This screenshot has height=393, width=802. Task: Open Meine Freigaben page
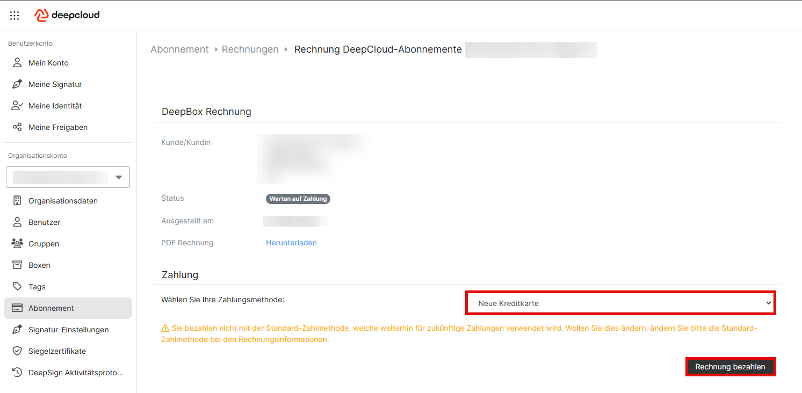tap(68, 127)
